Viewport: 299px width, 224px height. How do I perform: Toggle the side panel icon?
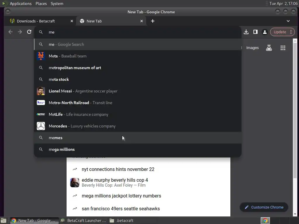click(x=255, y=32)
